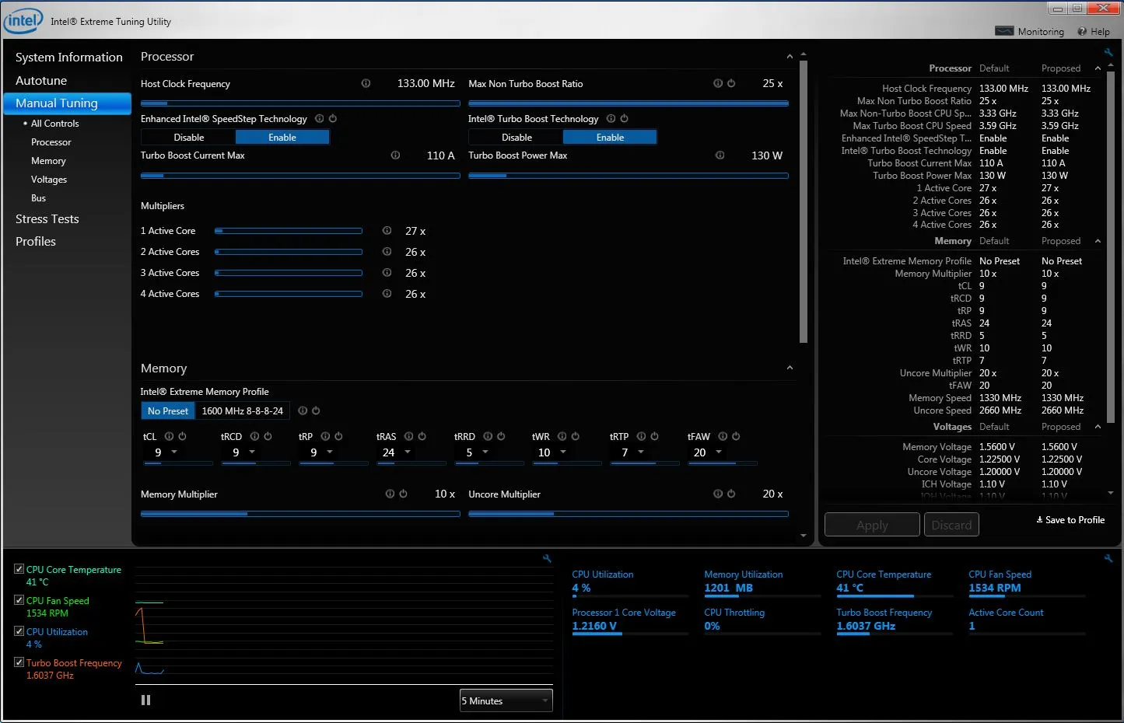
Task: Pause the monitoring graph
Action: 145,700
